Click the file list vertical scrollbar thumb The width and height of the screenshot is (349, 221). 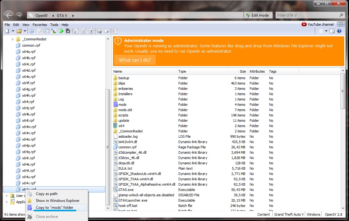click(343, 91)
